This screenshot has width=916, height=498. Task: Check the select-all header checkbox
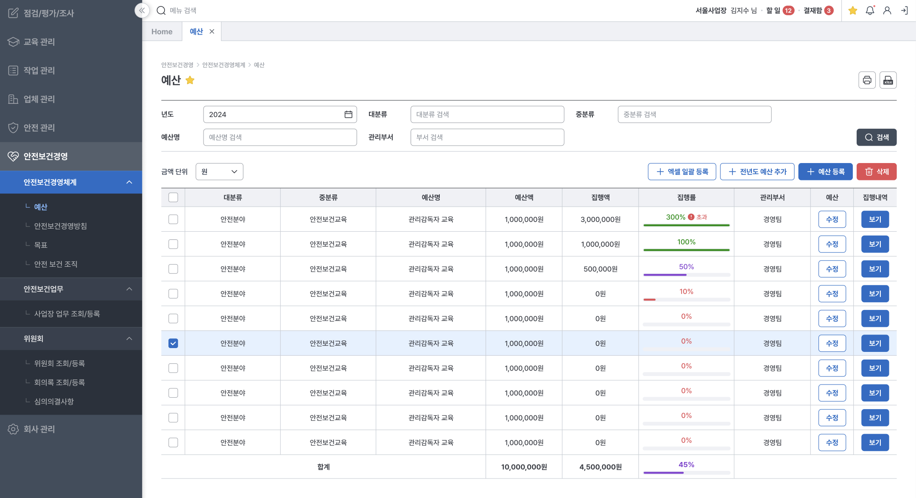(173, 197)
